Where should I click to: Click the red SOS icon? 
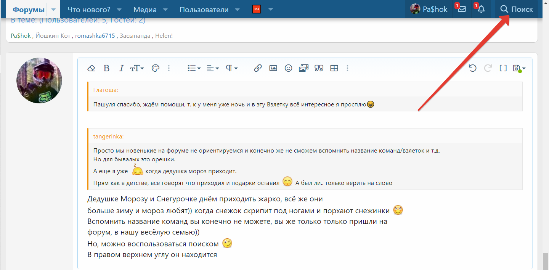click(257, 10)
